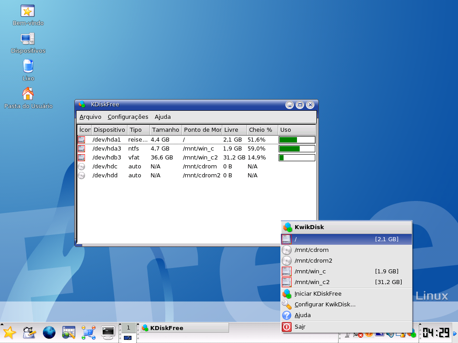Switch to virtual desktop 1 in pager

pyautogui.click(x=128, y=328)
